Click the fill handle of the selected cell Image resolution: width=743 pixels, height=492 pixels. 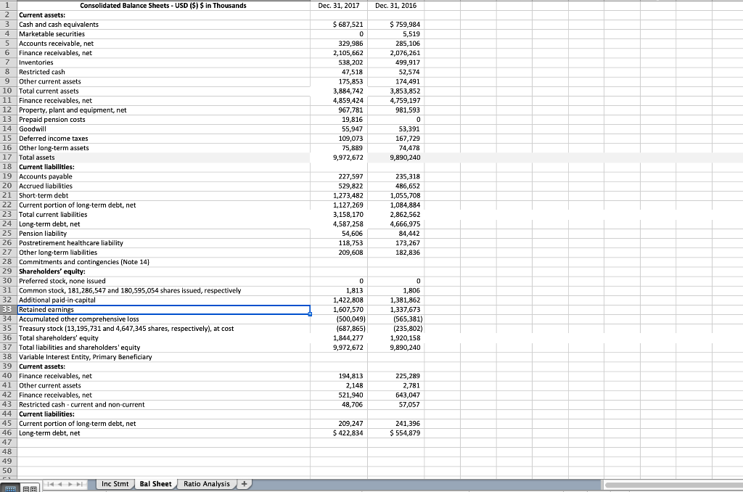coord(309,314)
